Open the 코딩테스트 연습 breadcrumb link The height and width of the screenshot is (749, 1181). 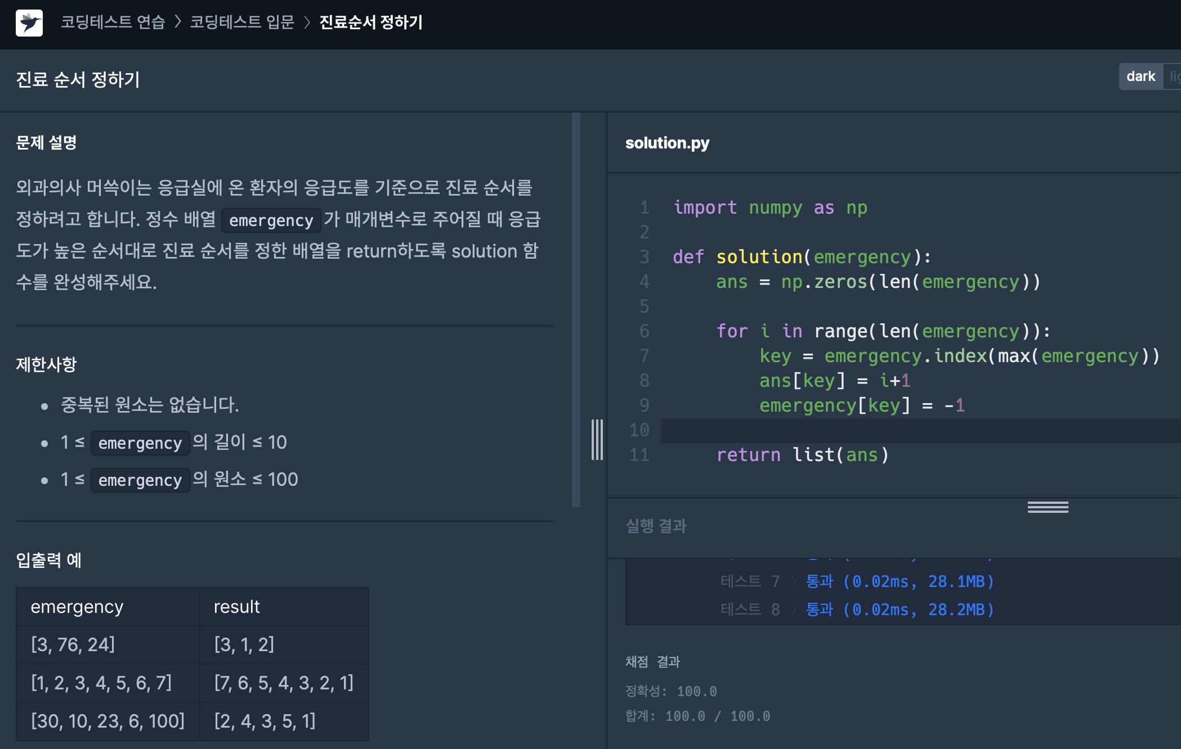[113, 22]
